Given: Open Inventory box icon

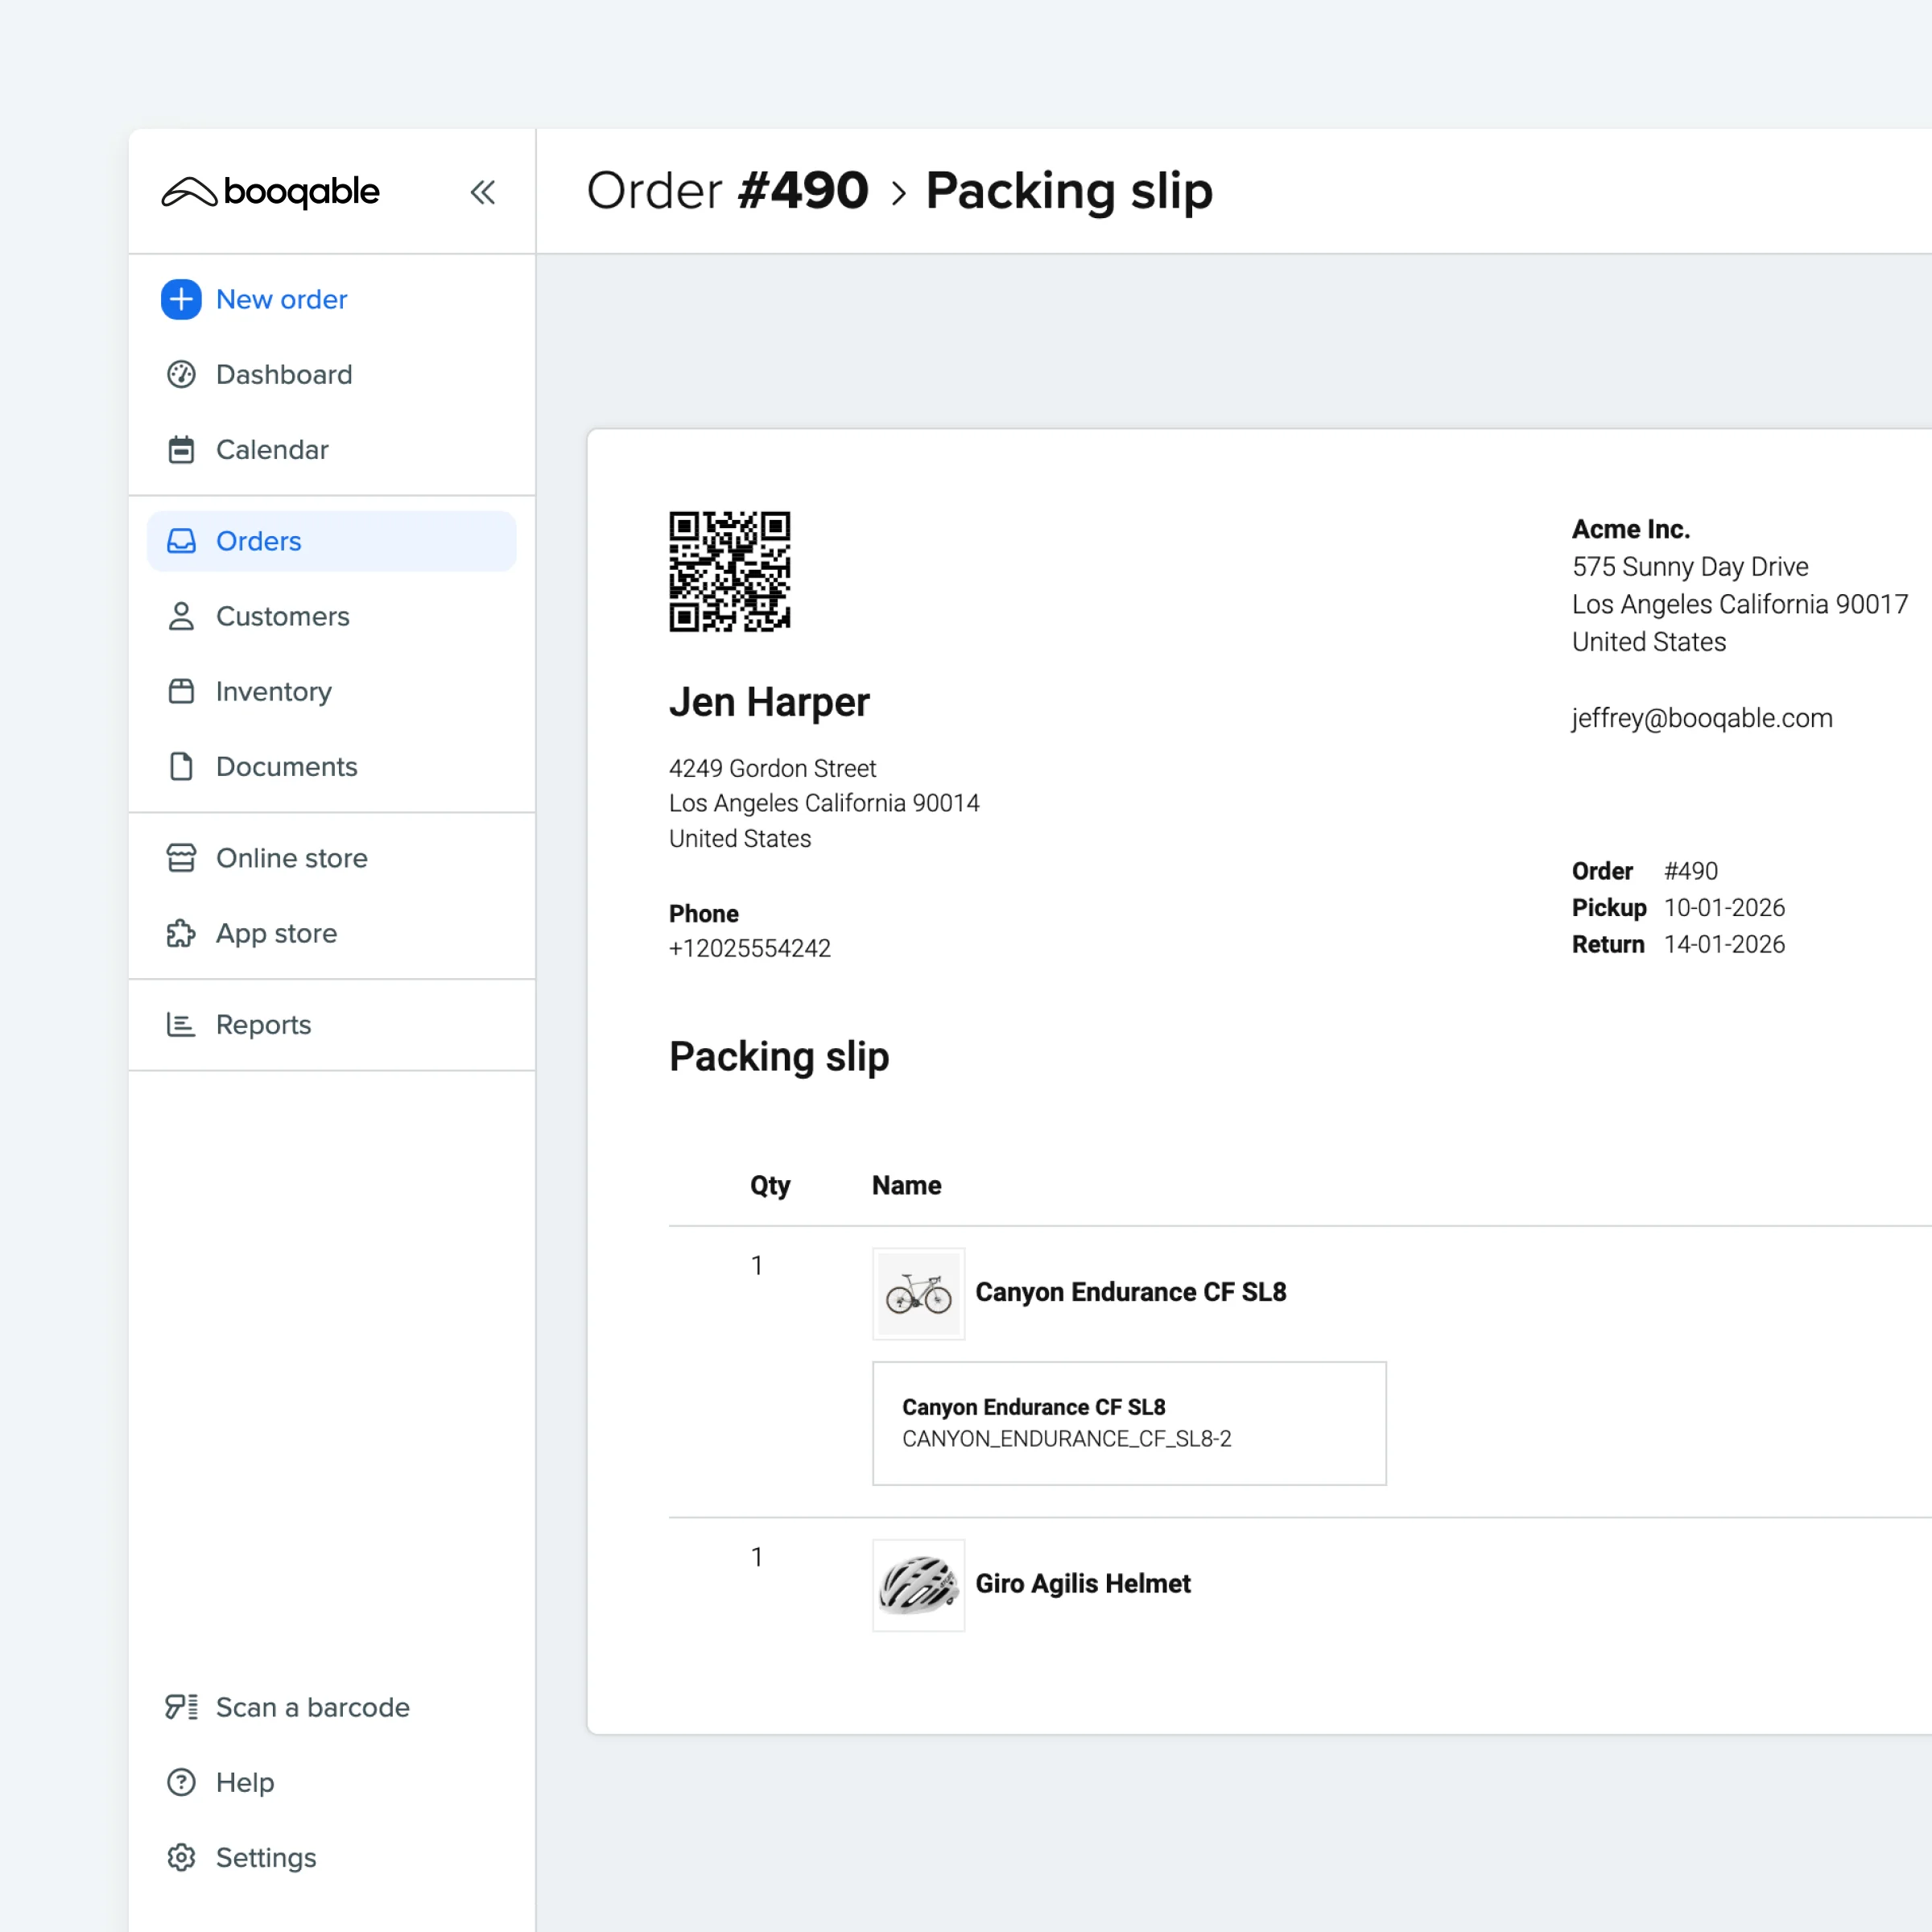Looking at the screenshot, I should click(181, 691).
